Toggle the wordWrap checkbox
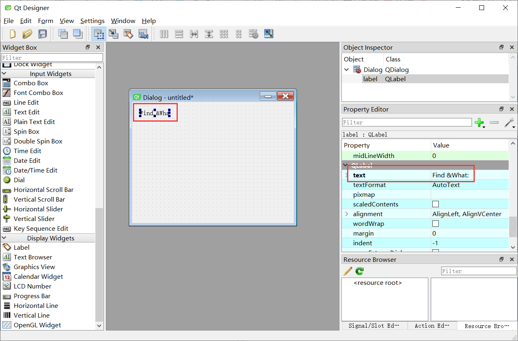This screenshot has width=518, height=341. [x=436, y=224]
